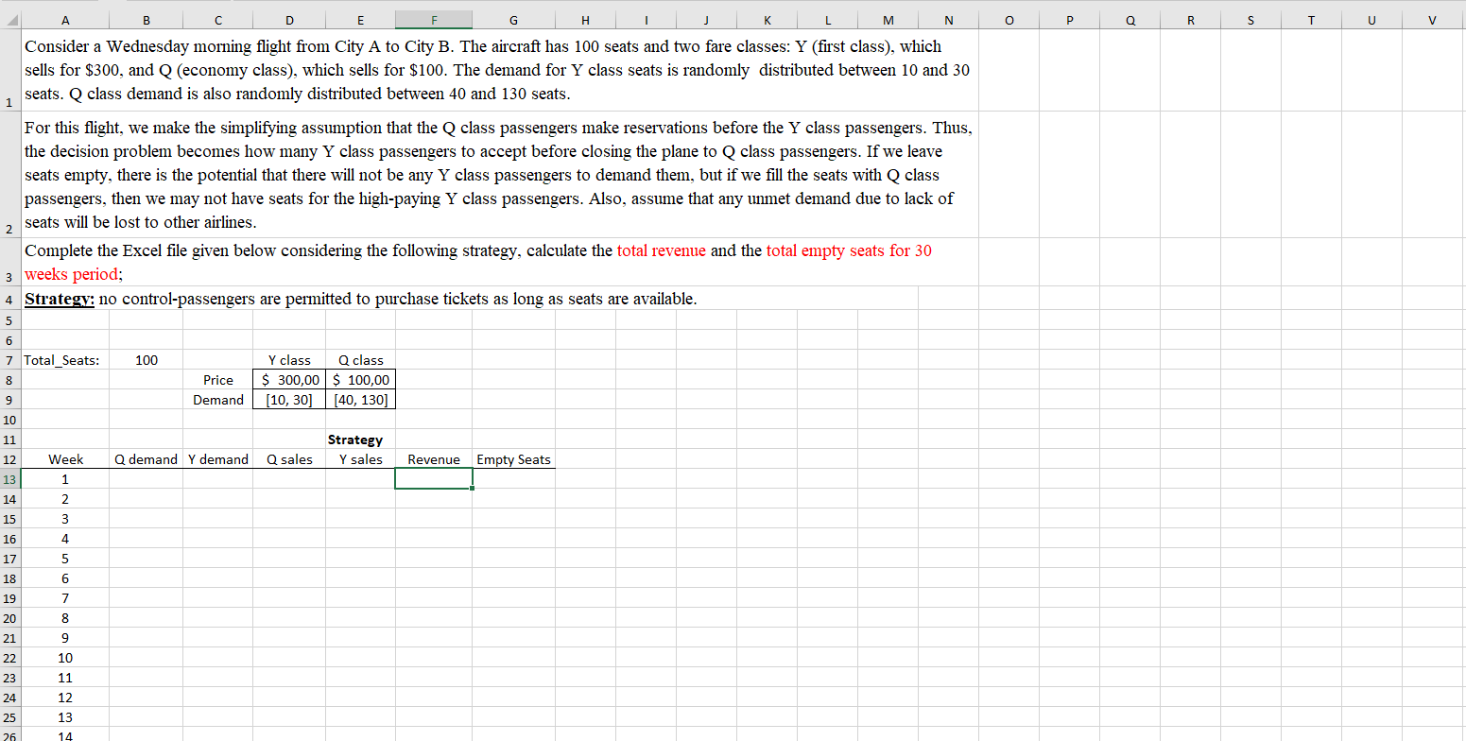Click the Week column cell containing 3
The image size is (1466, 741).
(65, 519)
